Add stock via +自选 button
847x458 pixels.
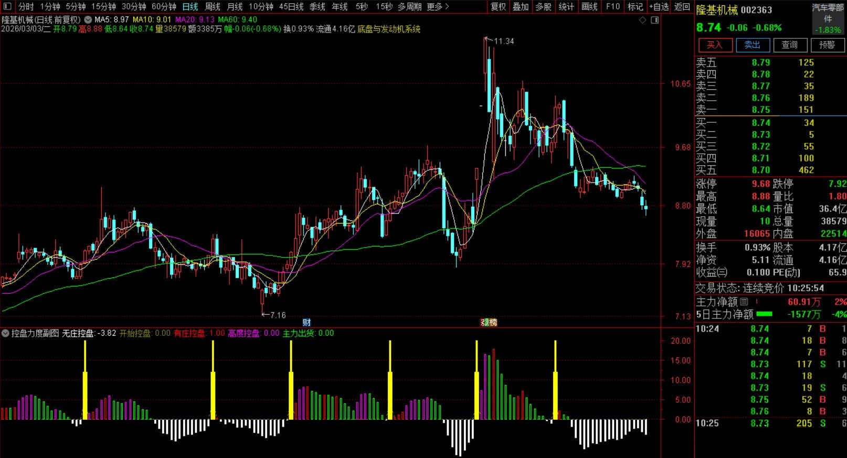[659, 7]
